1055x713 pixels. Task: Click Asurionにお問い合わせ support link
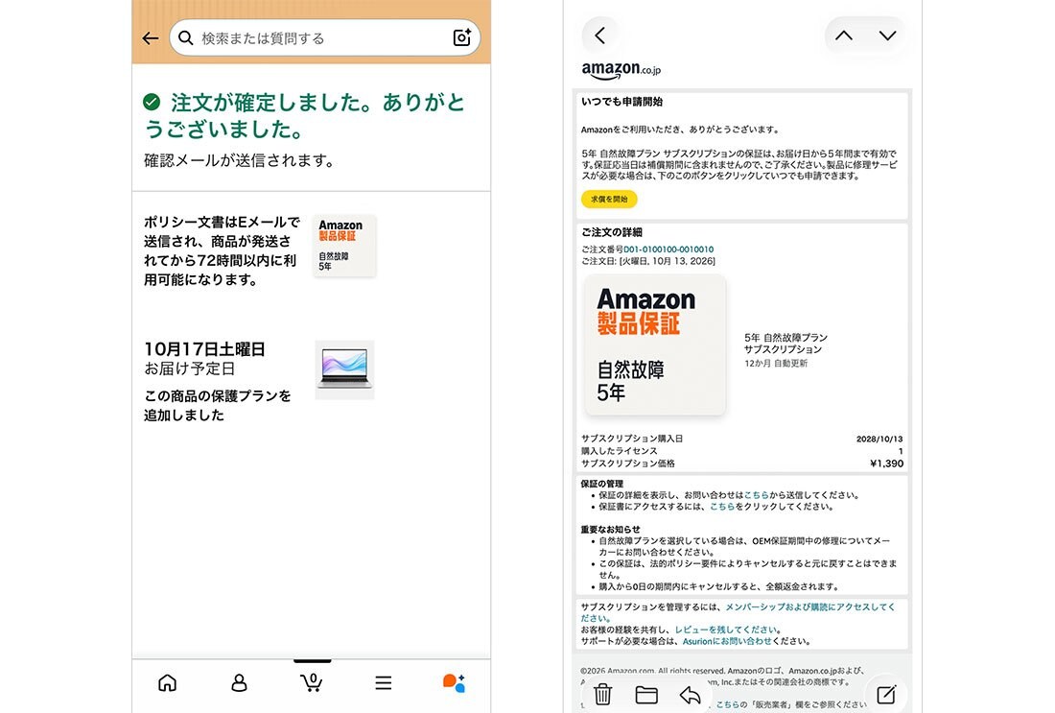727,641
